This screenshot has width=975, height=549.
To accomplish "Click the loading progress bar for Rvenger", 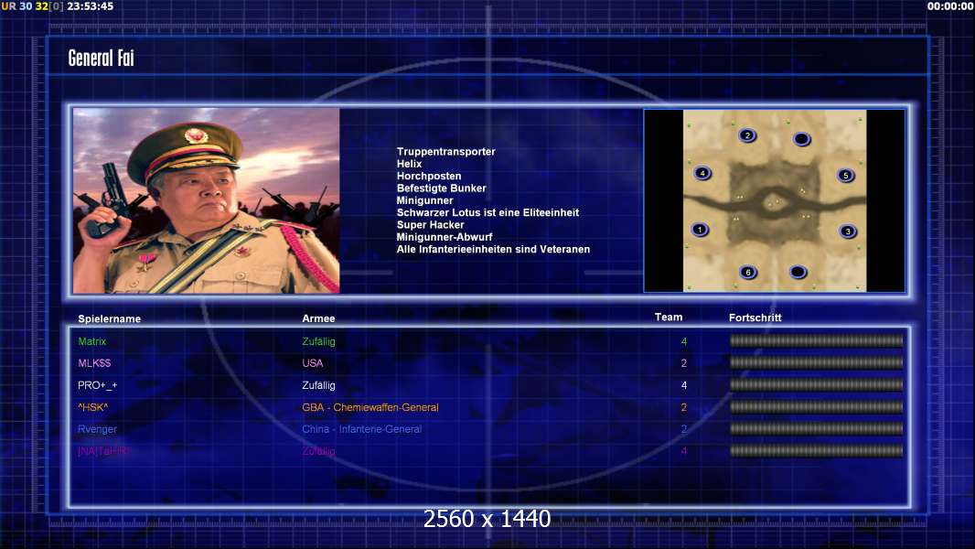I will coord(817,429).
